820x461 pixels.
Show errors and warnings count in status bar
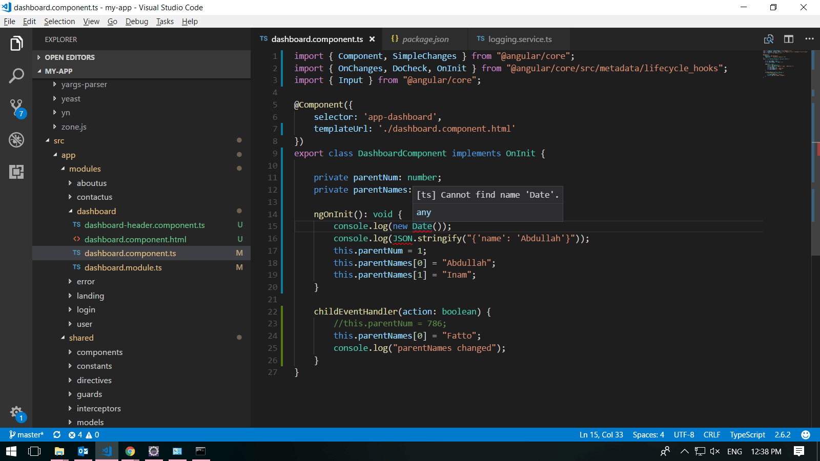pos(84,435)
